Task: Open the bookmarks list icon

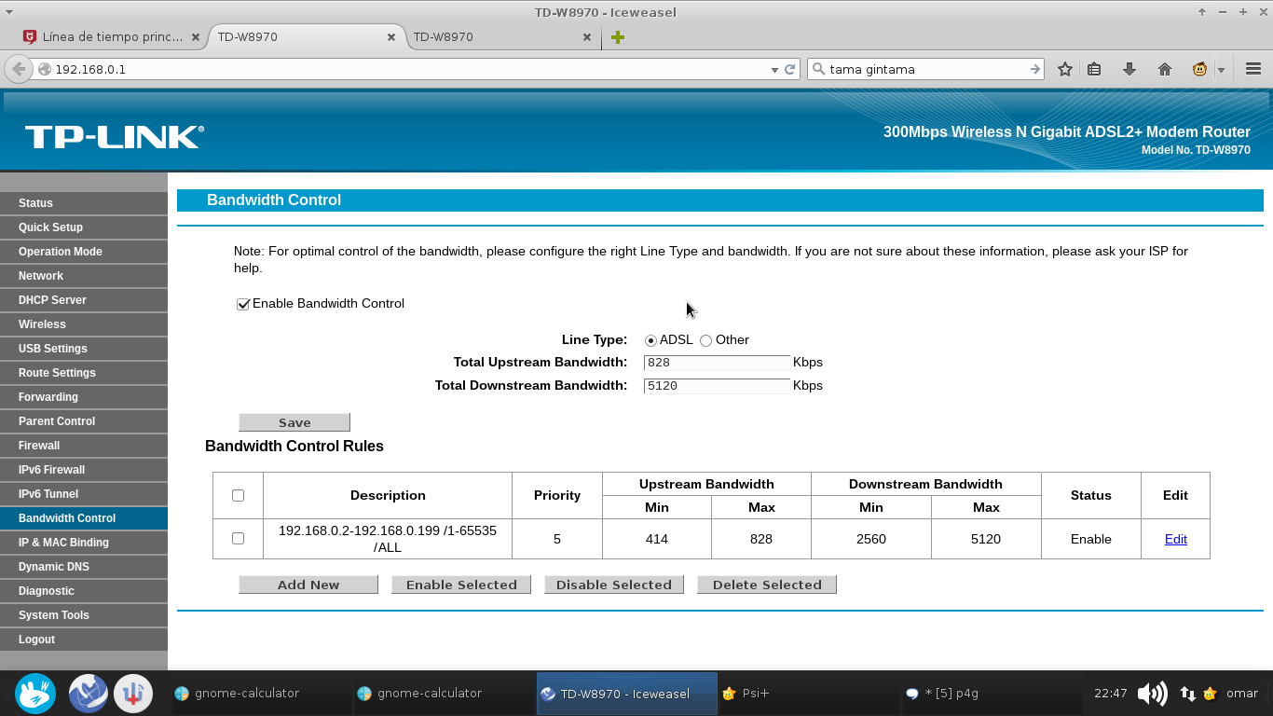Action: (x=1095, y=69)
